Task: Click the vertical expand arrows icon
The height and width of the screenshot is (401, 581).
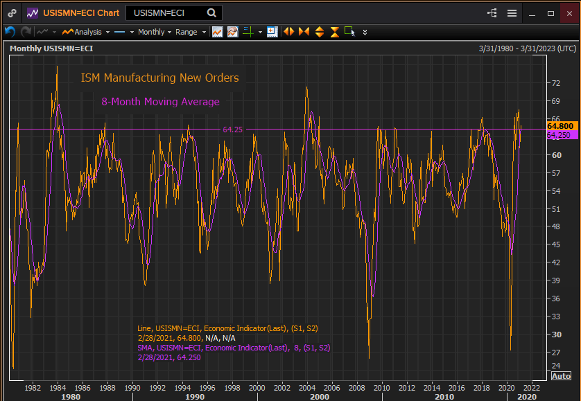Action: click(320, 32)
